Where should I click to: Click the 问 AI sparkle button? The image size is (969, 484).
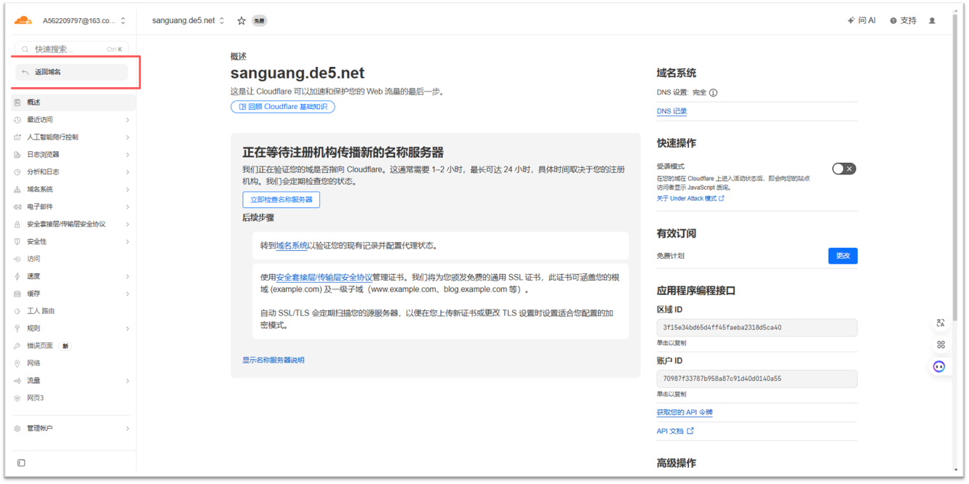(861, 21)
